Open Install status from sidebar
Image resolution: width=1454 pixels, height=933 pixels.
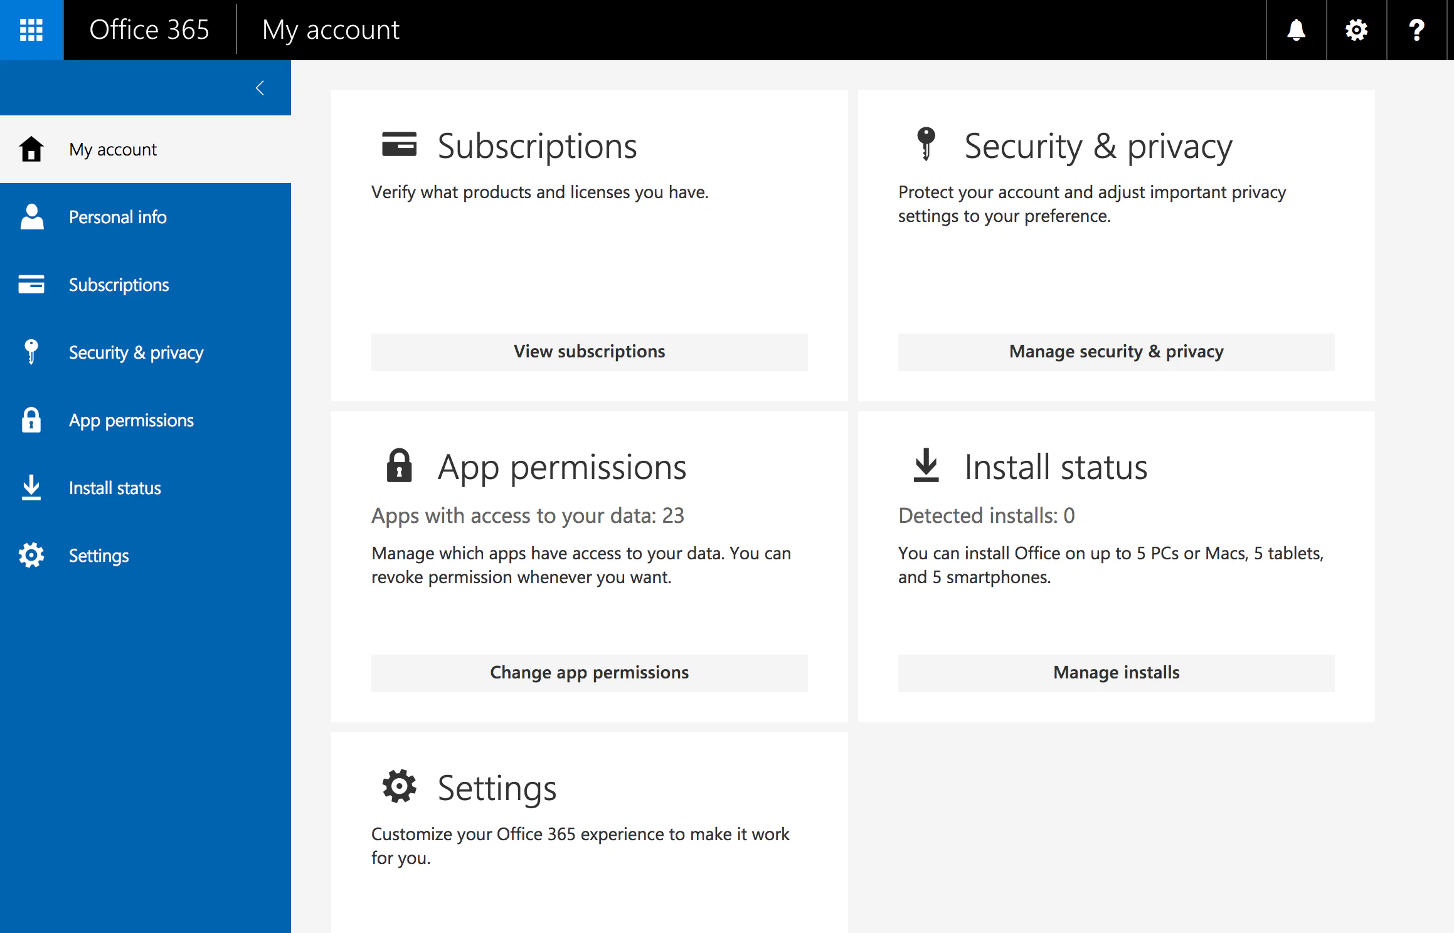coord(146,488)
